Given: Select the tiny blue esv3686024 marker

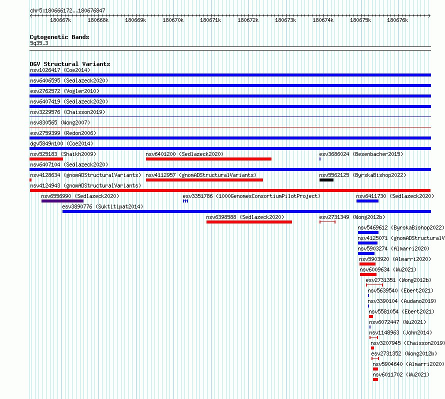Looking at the screenshot, I should [x=320, y=159].
